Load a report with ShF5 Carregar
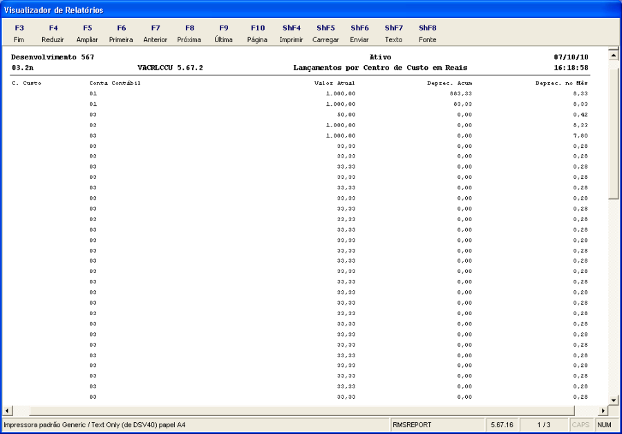This screenshot has width=622, height=434. [x=326, y=33]
